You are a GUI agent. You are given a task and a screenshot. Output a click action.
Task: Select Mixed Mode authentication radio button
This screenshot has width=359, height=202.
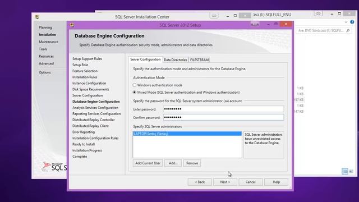[135, 93]
